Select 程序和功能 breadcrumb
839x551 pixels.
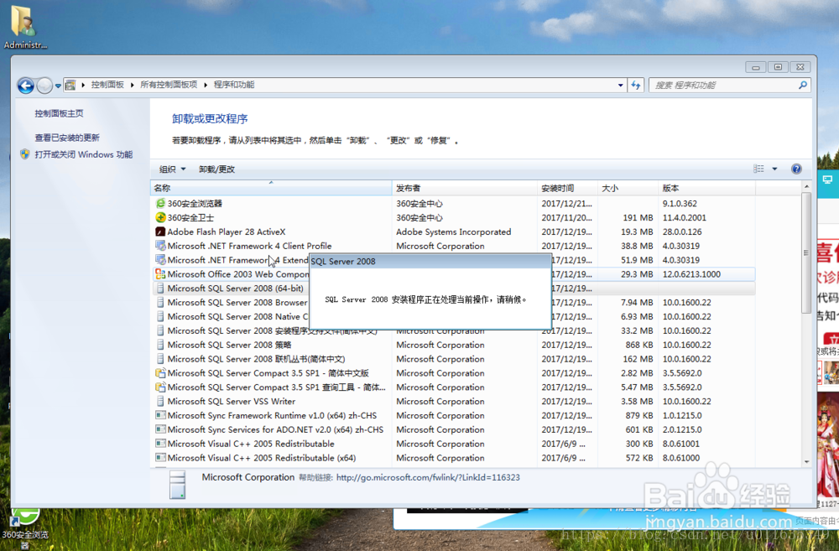[234, 85]
